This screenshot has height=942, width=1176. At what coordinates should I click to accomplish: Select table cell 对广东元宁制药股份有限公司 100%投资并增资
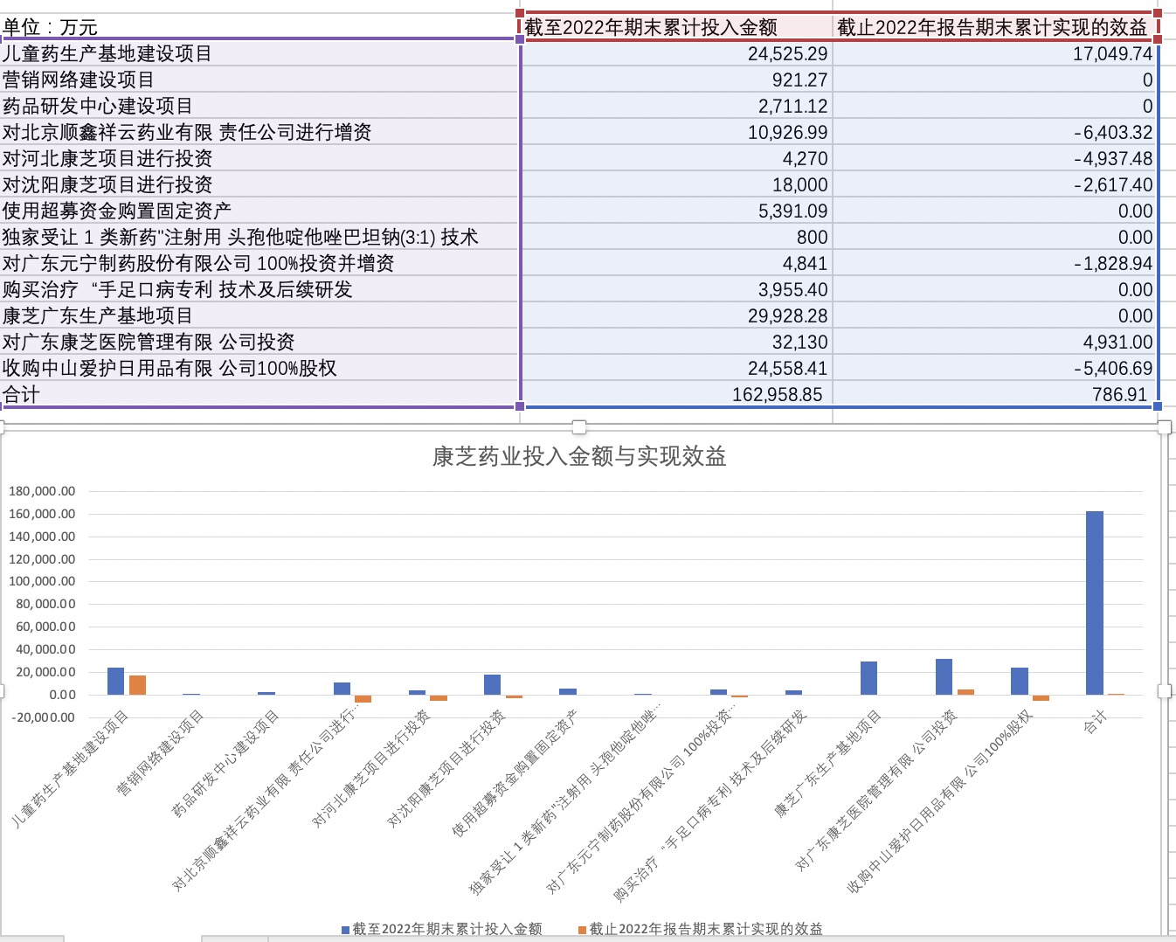coord(259,263)
